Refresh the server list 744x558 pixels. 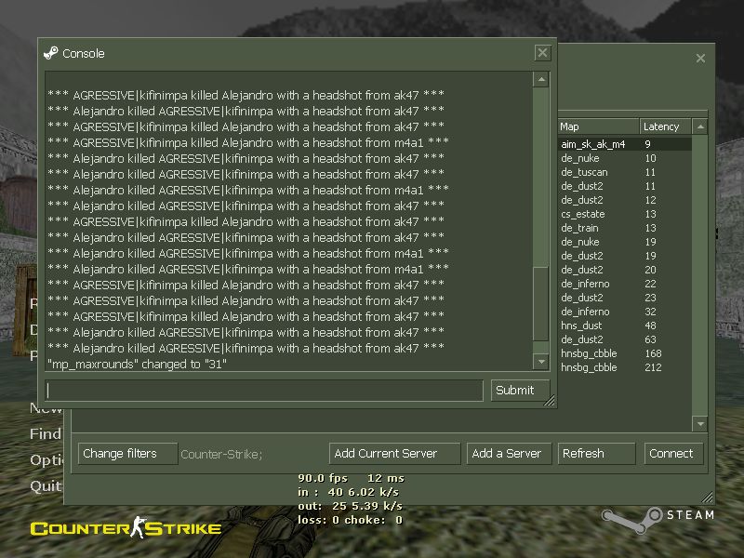(x=596, y=454)
